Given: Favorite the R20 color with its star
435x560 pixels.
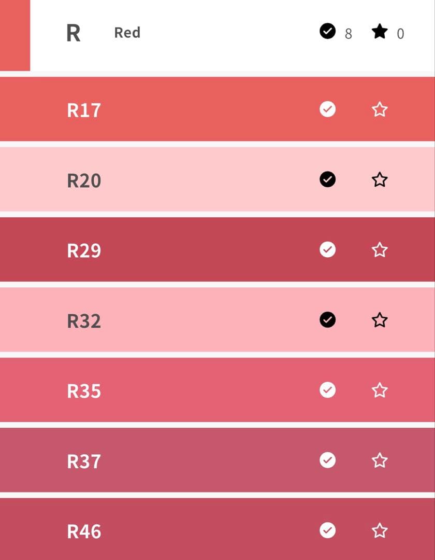Looking at the screenshot, I should 380,180.
